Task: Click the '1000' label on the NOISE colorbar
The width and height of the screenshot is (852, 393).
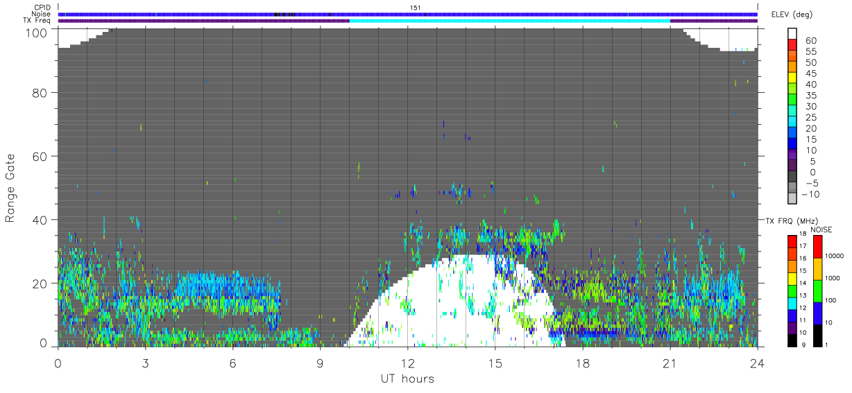Action: (833, 278)
